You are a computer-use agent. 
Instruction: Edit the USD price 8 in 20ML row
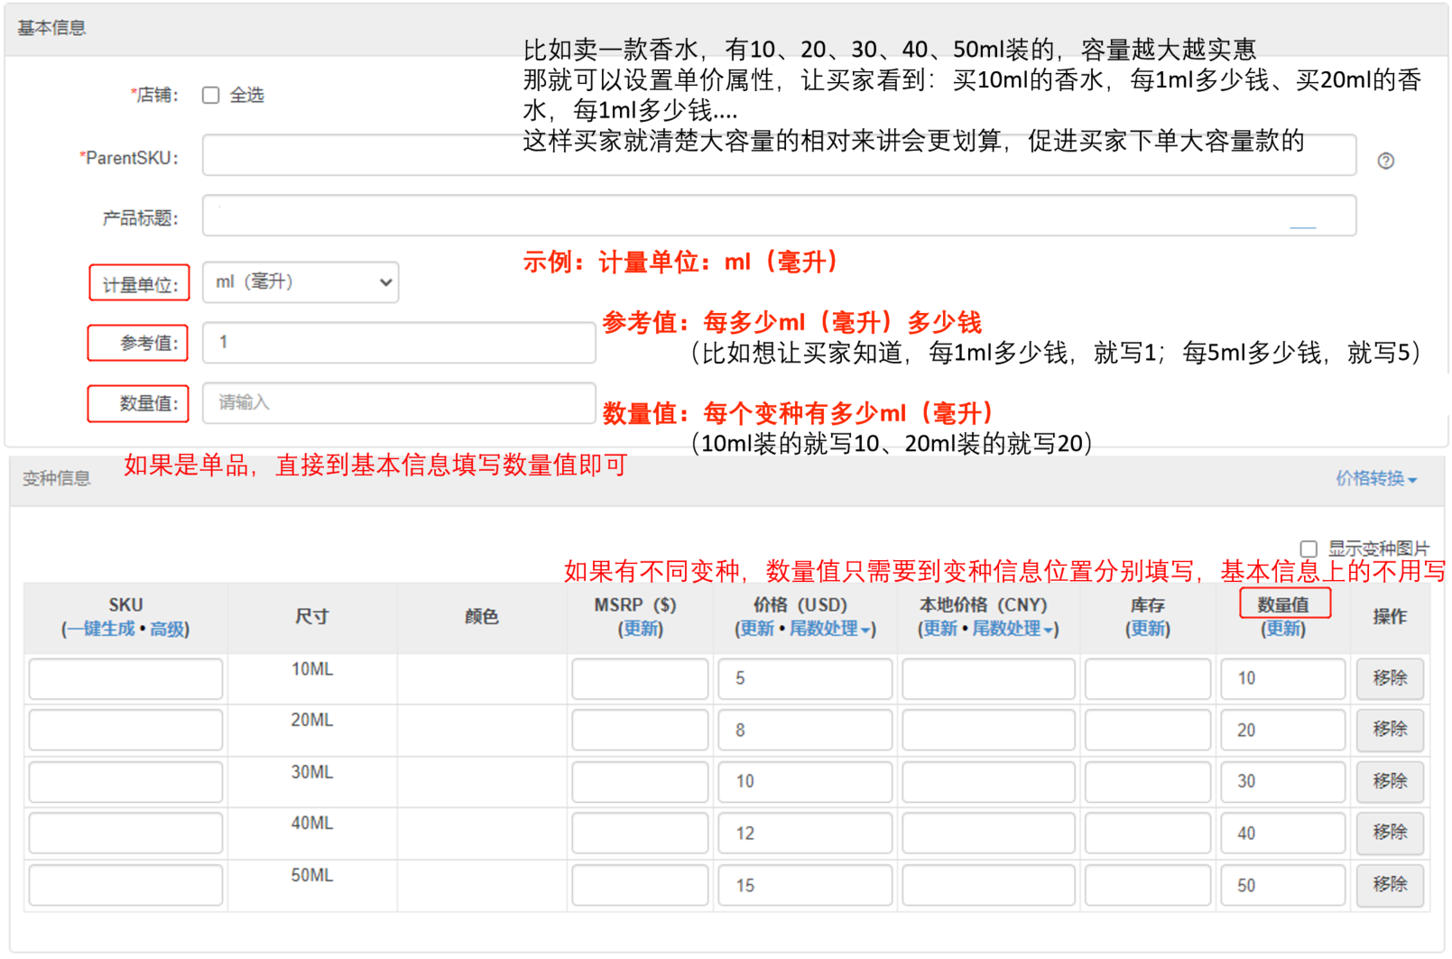click(x=805, y=730)
